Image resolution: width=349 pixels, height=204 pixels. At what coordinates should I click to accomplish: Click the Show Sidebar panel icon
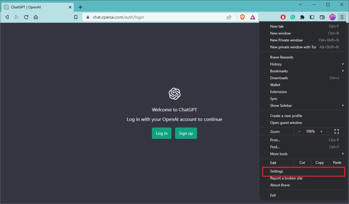point(312,17)
